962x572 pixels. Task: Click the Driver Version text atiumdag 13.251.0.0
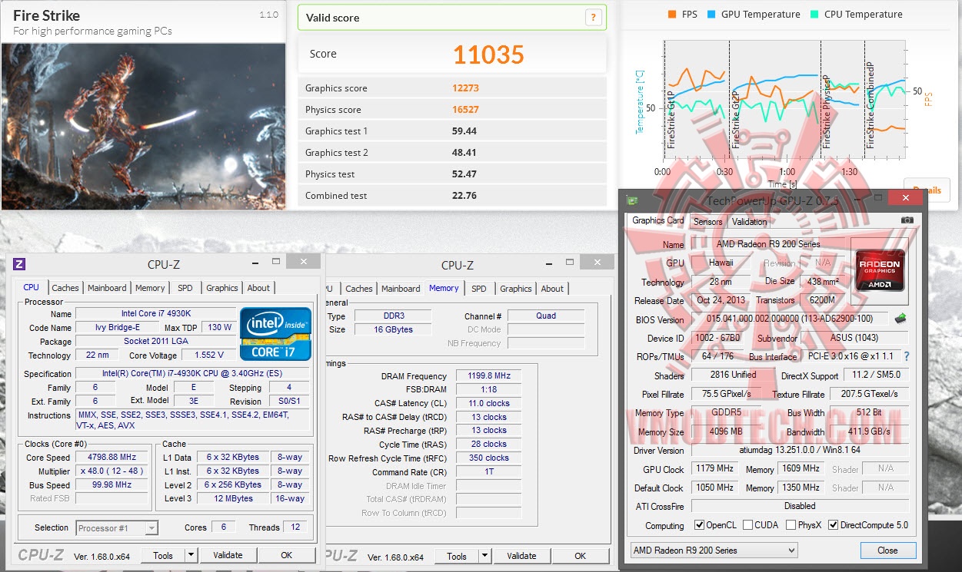(x=800, y=450)
